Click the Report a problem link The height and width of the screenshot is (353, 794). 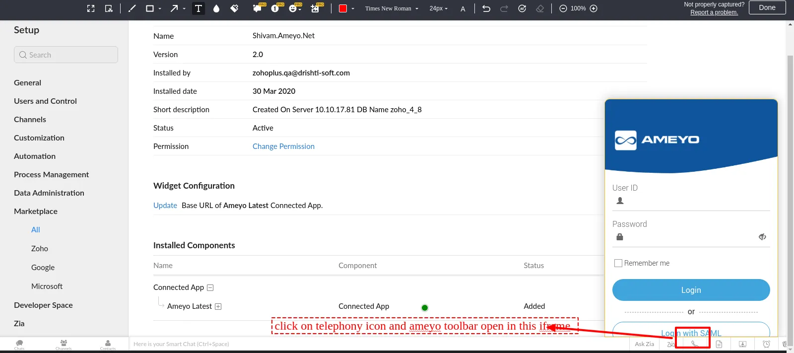click(x=714, y=13)
